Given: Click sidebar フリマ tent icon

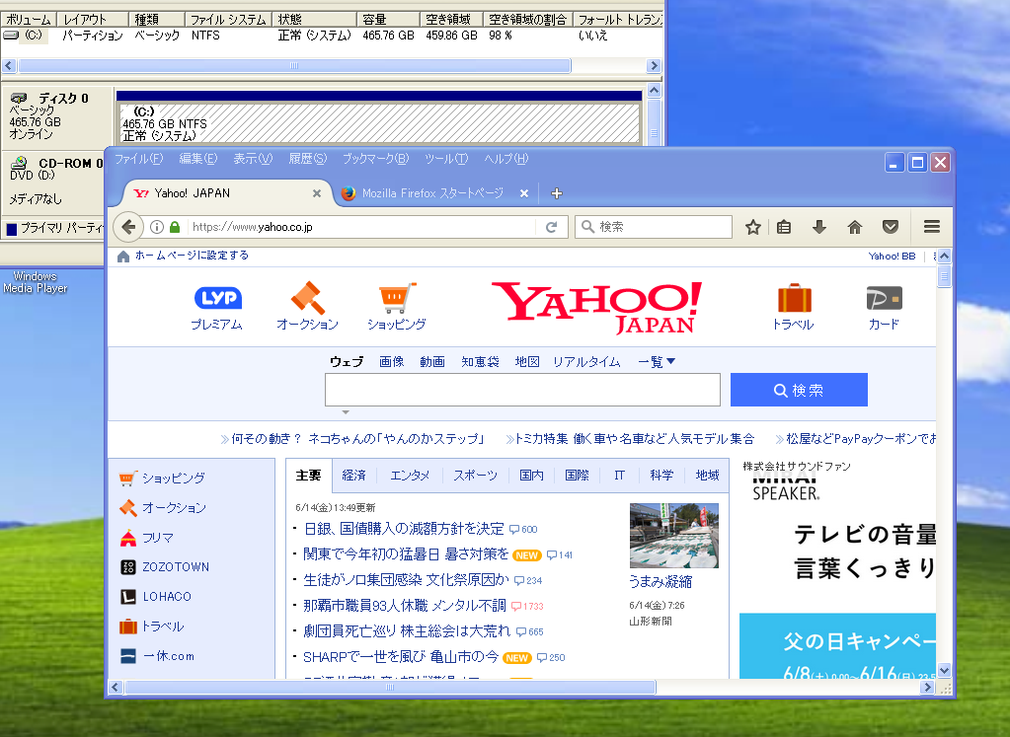Looking at the screenshot, I should click(128, 538).
